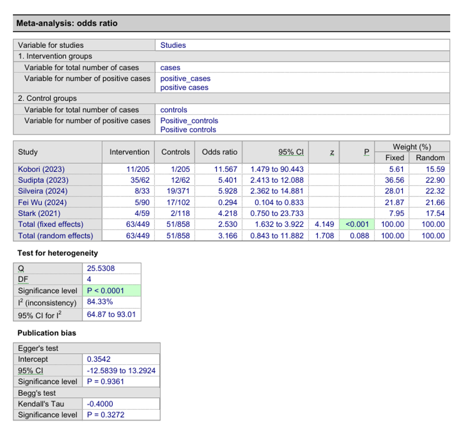
Task: Click the DF label
Action: coord(23,279)
